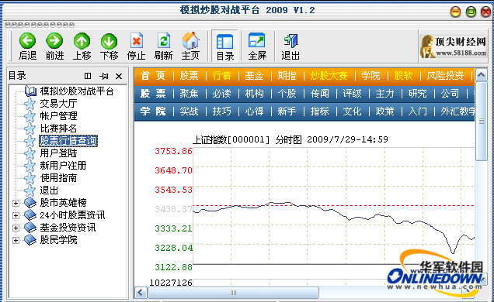Click the 指标 link in 学院 row
Image resolution: width=494 pixels, height=302 pixels.
[319, 112]
